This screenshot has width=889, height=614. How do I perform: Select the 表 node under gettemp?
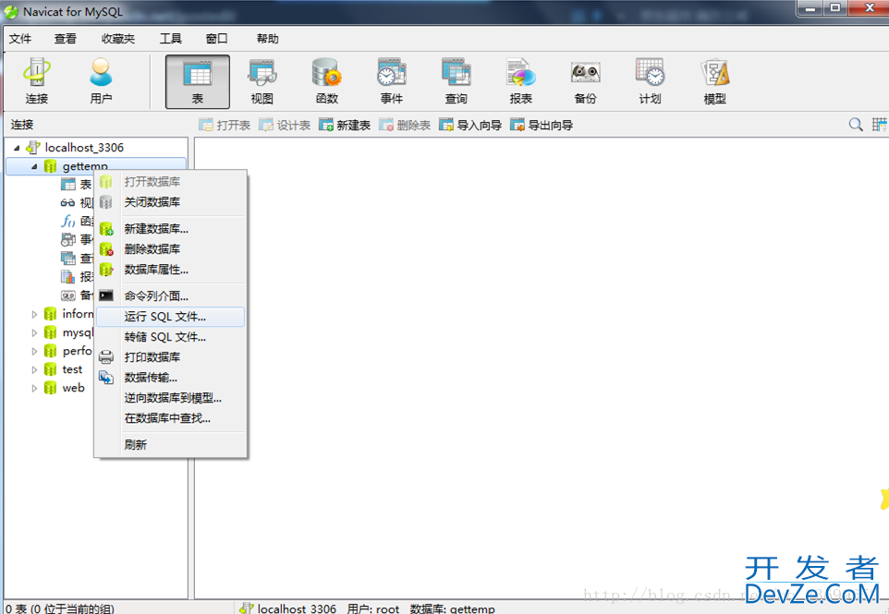(x=77, y=184)
